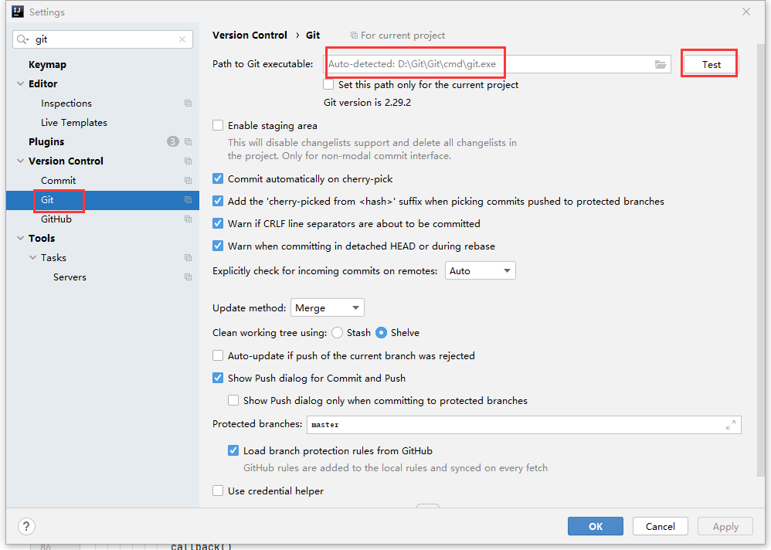Open the Keymap settings page

click(x=47, y=64)
